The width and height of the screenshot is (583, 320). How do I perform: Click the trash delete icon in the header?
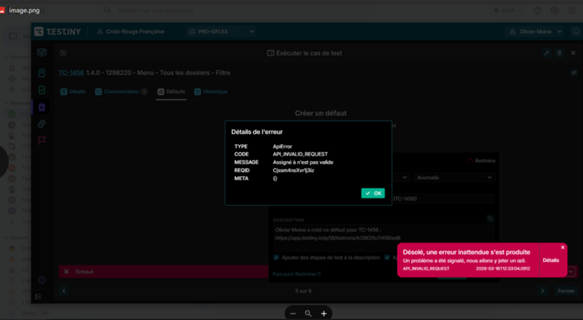point(560,53)
